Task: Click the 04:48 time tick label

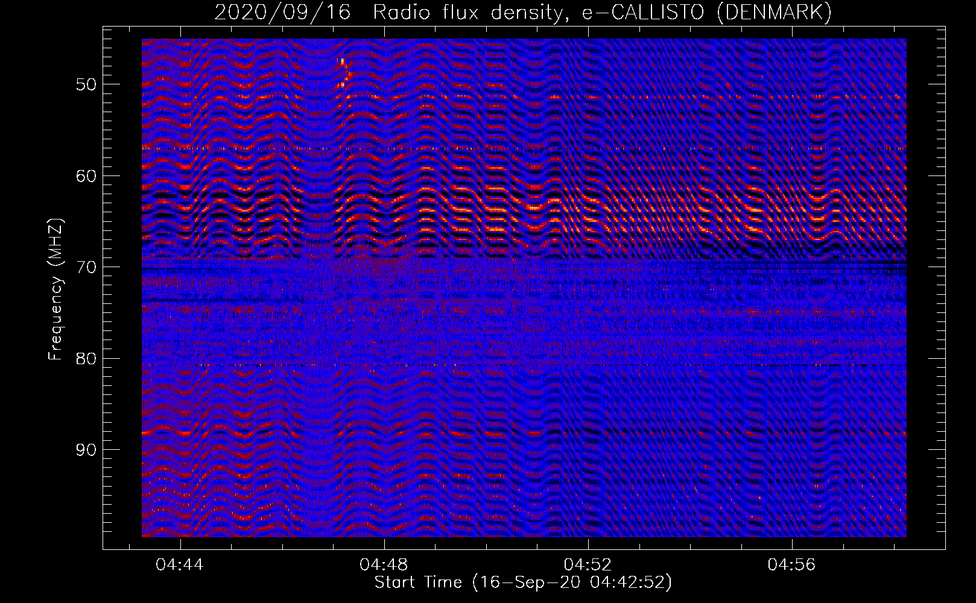Action: tap(384, 565)
